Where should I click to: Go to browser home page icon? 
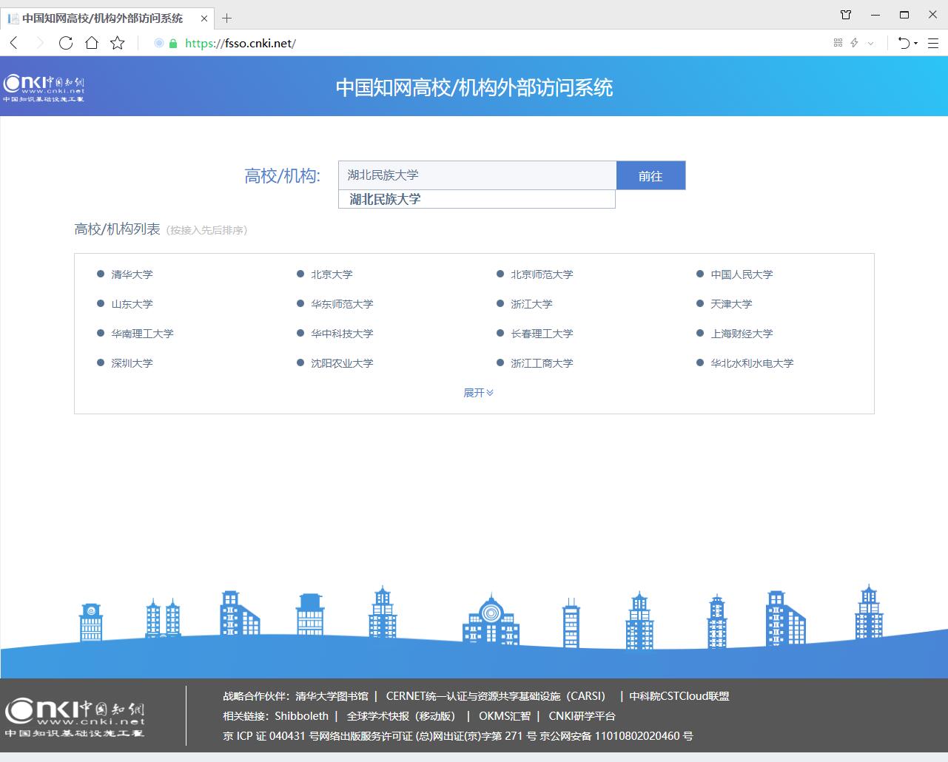click(92, 43)
